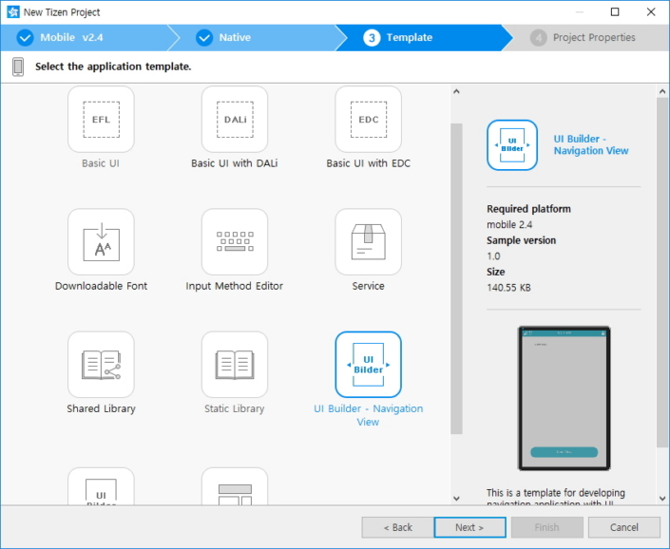Pick the Basic UI with EDC template
This screenshot has width=670, height=549.
369,119
